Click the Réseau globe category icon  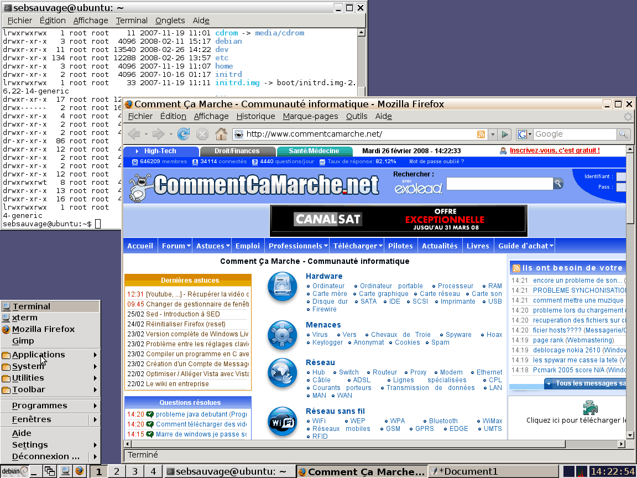(283, 373)
